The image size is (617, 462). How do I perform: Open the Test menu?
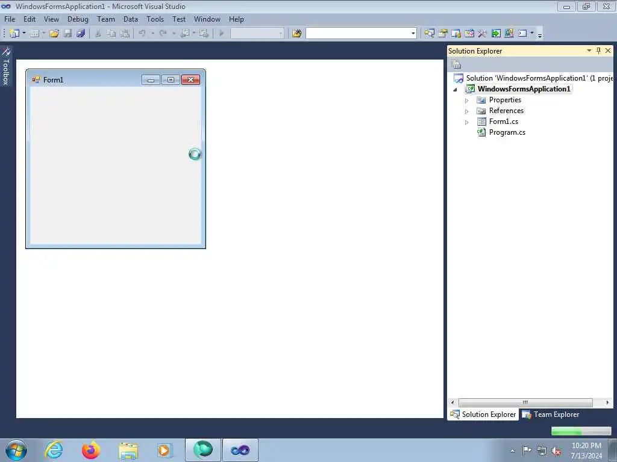pyautogui.click(x=179, y=19)
